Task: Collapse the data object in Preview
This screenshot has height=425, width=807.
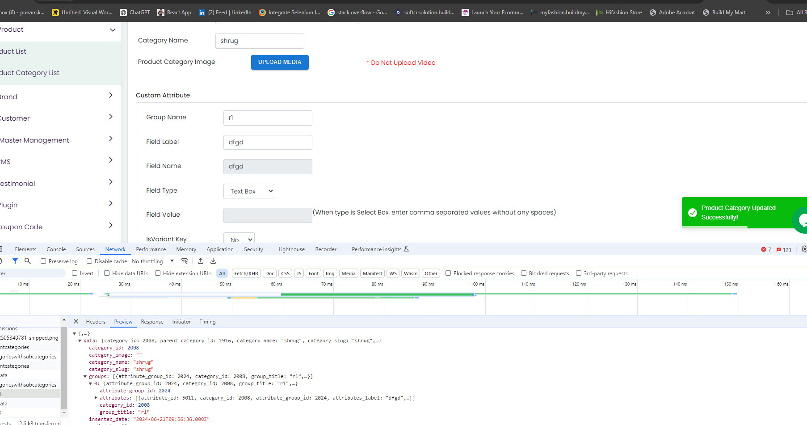Action: pyautogui.click(x=80, y=341)
